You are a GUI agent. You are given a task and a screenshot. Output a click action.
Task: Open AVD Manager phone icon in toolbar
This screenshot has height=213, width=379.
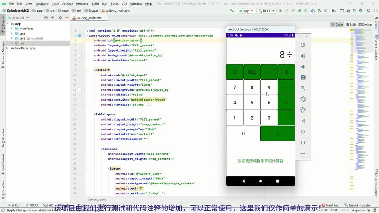(x=355, y=11)
